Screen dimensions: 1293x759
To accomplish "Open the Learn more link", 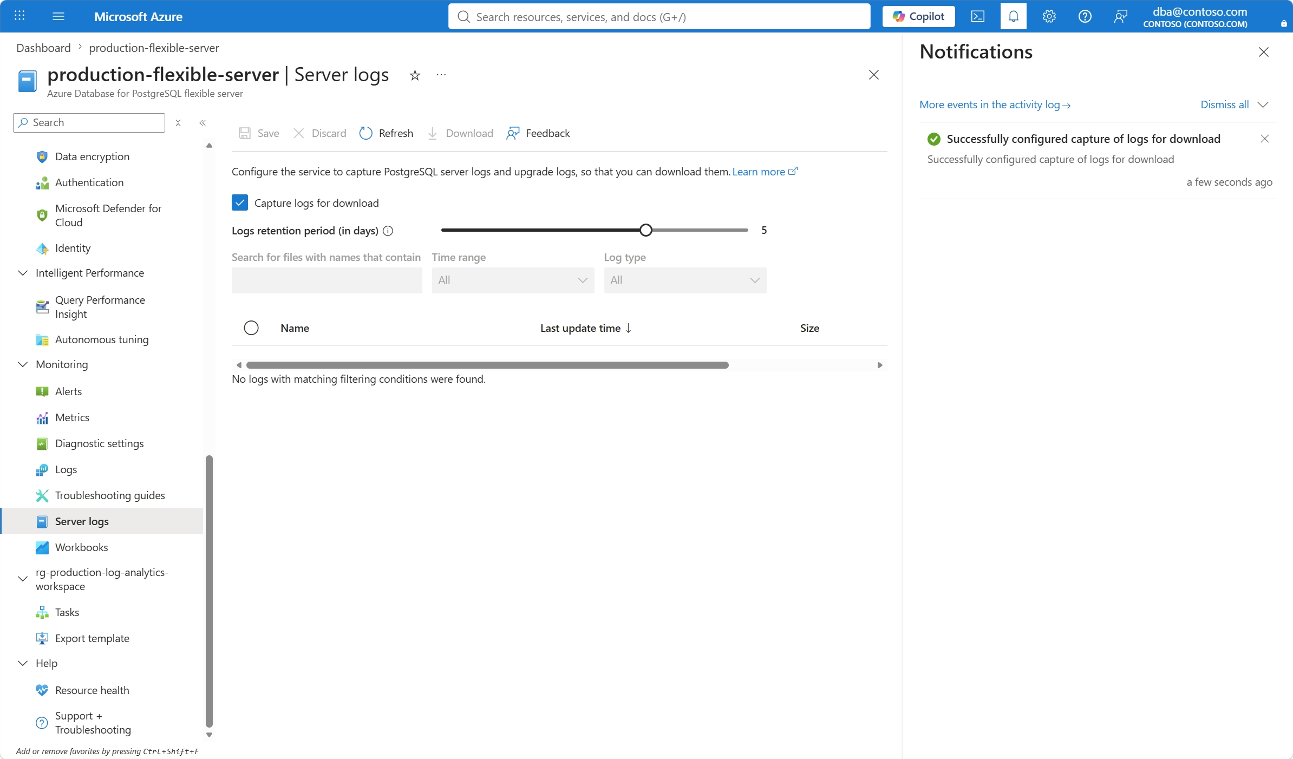I will pyautogui.click(x=765, y=172).
